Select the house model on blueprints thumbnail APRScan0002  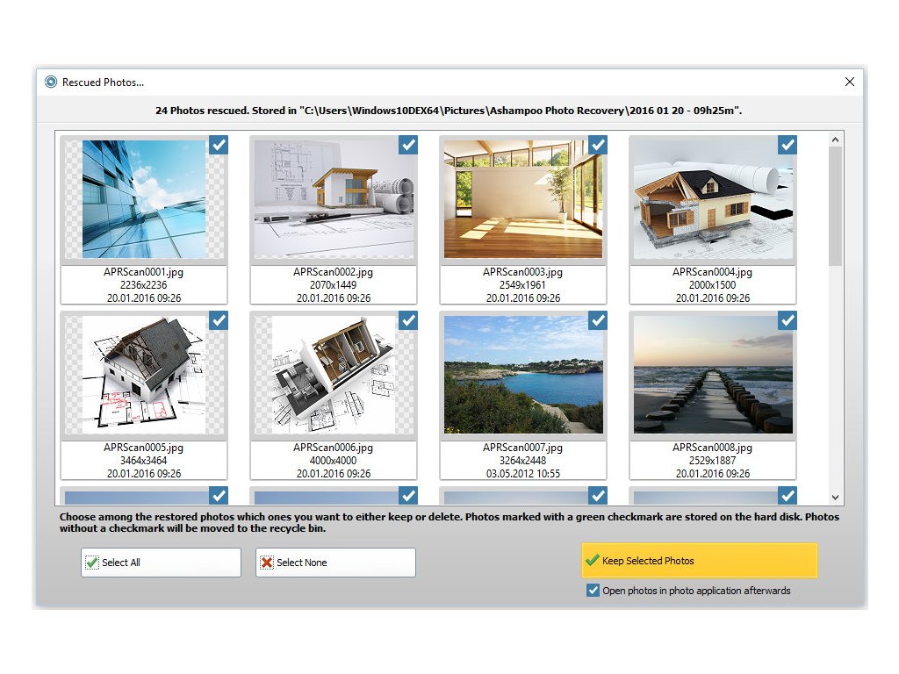pyautogui.click(x=334, y=199)
